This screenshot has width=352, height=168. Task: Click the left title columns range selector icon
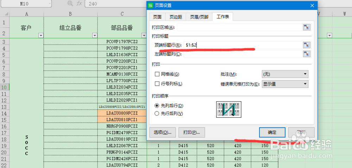click(x=307, y=54)
